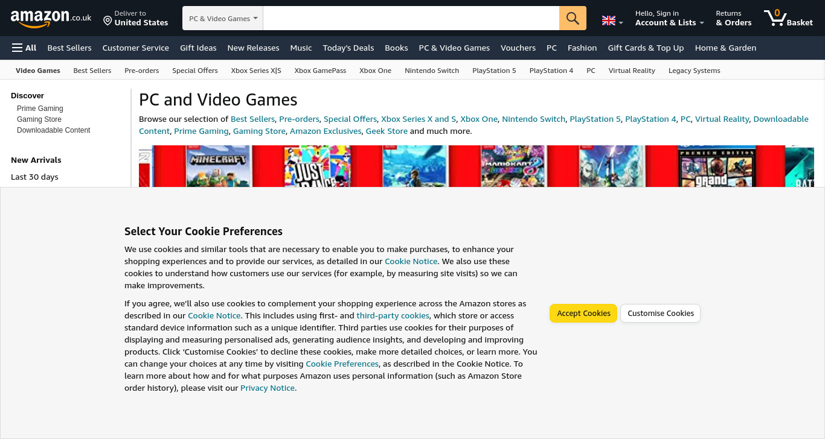Open Books in the navigation bar

tap(396, 48)
